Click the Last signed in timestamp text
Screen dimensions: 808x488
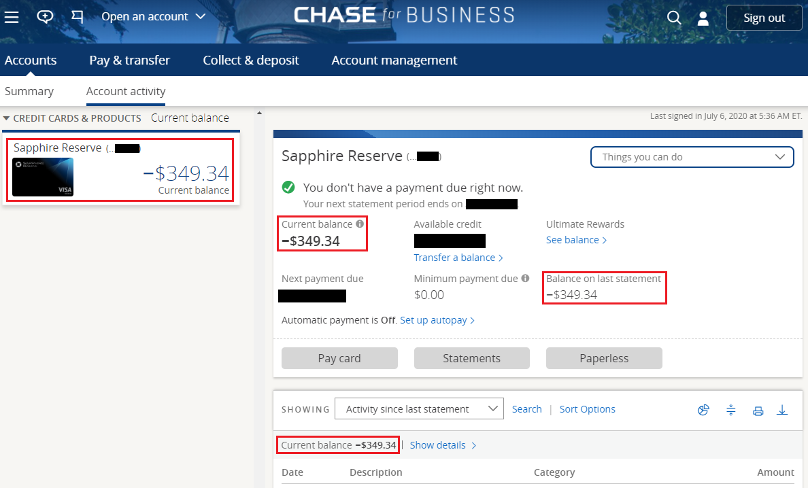coord(726,116)
